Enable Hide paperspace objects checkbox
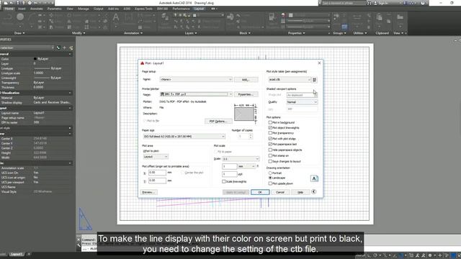 tap(270, 150)
